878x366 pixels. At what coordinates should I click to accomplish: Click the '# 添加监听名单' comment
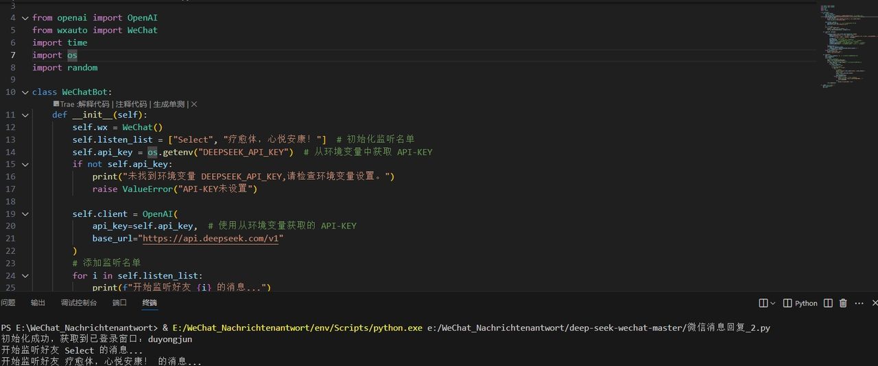(x=106, y=263)
